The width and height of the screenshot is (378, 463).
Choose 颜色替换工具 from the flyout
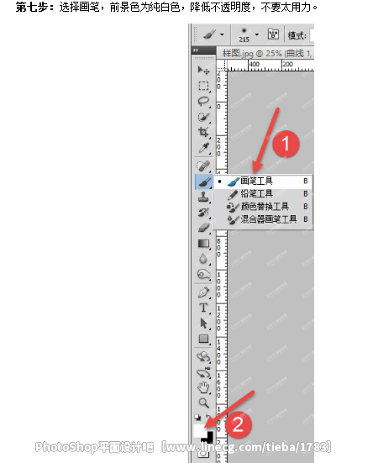pos(263,207)
